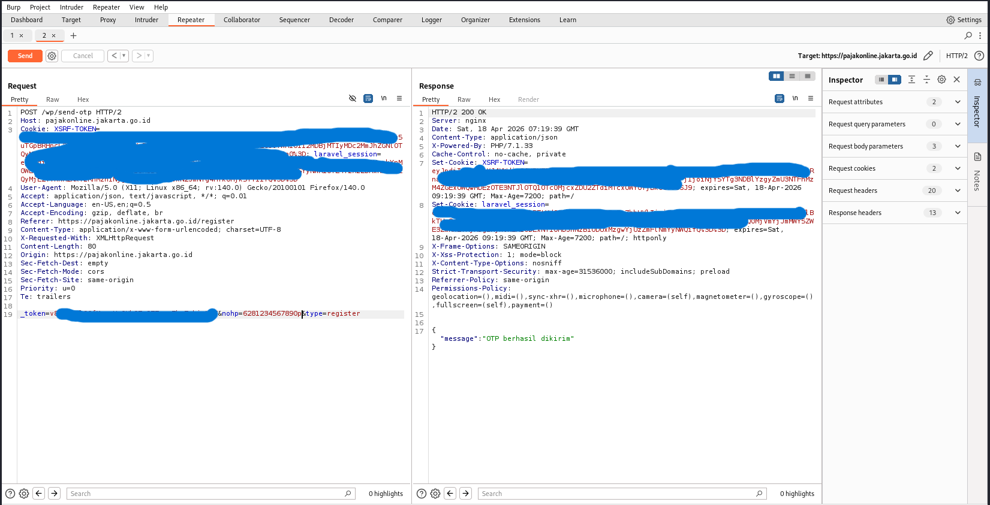This screenshot has height=505, width=990.
Task: Edit the target with the pencil icon
Action: pos(928,56)
